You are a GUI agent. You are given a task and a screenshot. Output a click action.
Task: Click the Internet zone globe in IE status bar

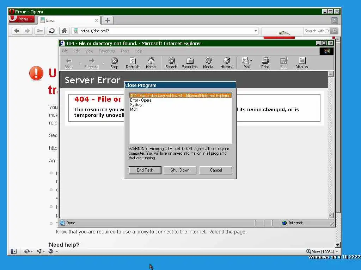pos(284,223)
